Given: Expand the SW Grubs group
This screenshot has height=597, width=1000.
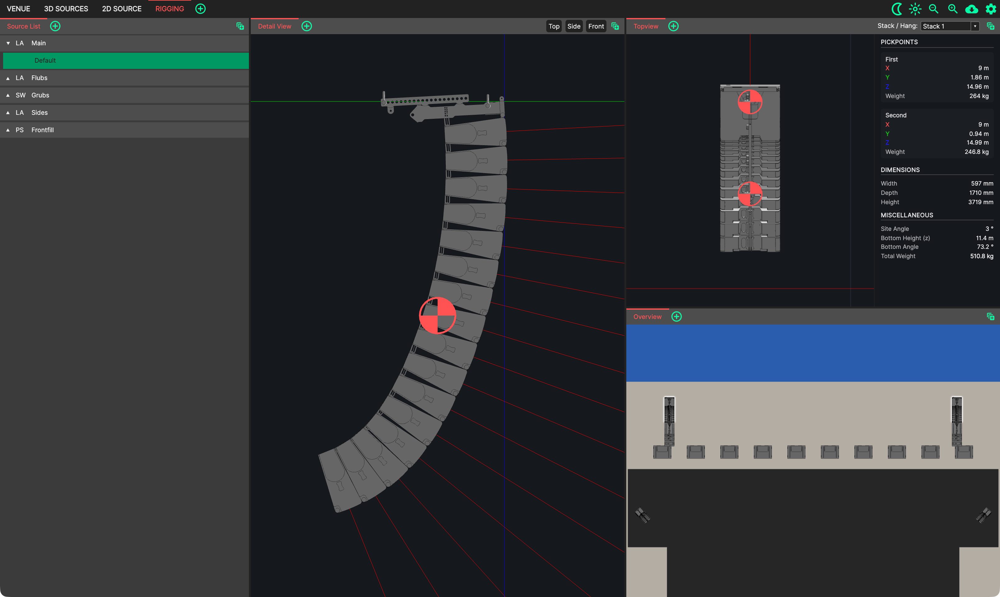Looking at the screenshot, I should [8, 95].
